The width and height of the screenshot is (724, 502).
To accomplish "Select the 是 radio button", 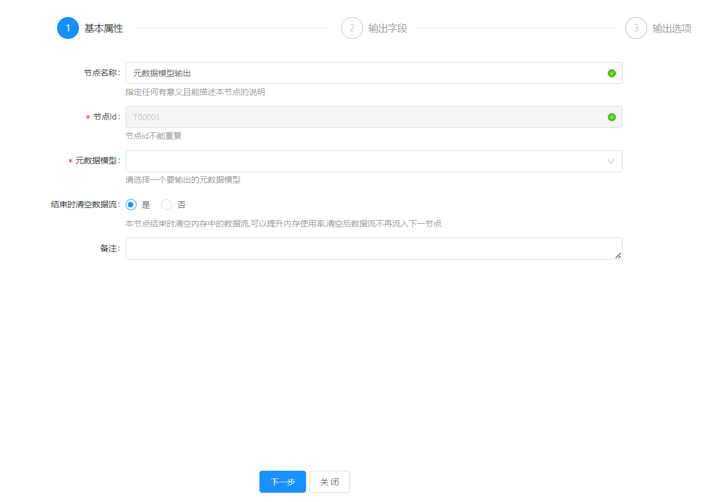I will 131,205.
